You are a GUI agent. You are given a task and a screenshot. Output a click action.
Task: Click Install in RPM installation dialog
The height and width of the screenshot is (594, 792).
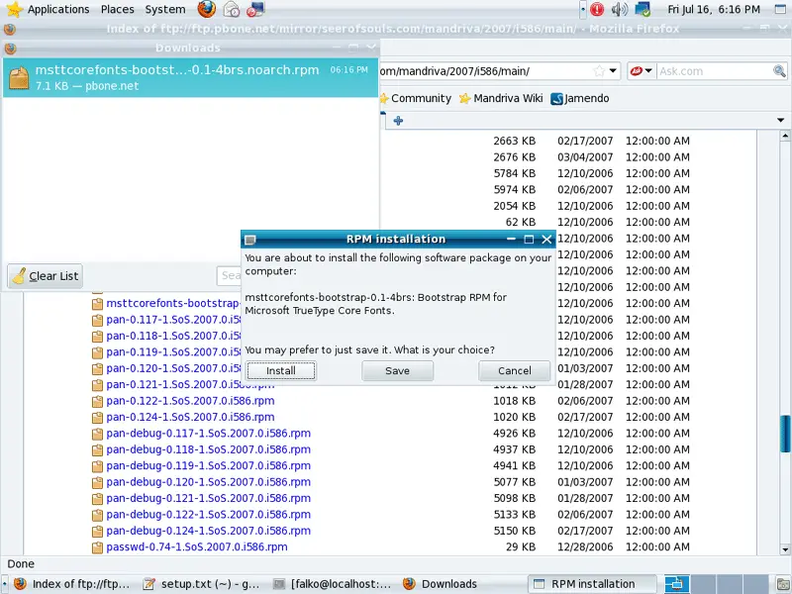click(x=281, y=370)
